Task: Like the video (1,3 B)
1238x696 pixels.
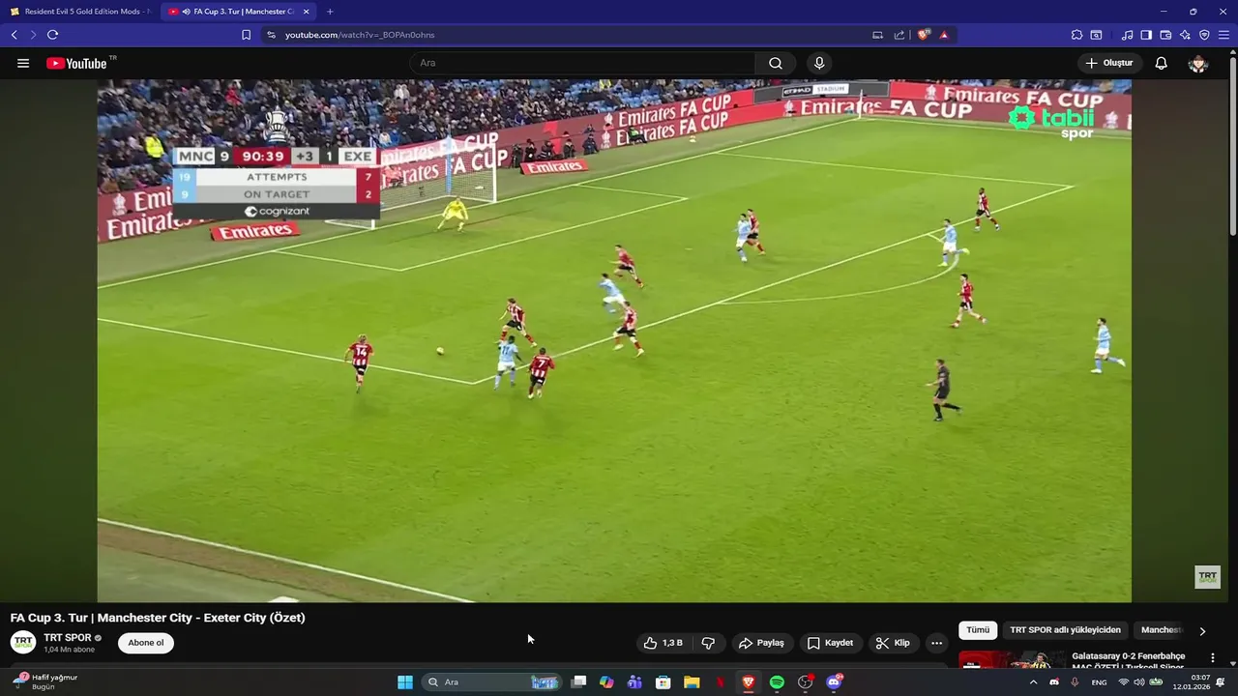Action: pos(663,643)
